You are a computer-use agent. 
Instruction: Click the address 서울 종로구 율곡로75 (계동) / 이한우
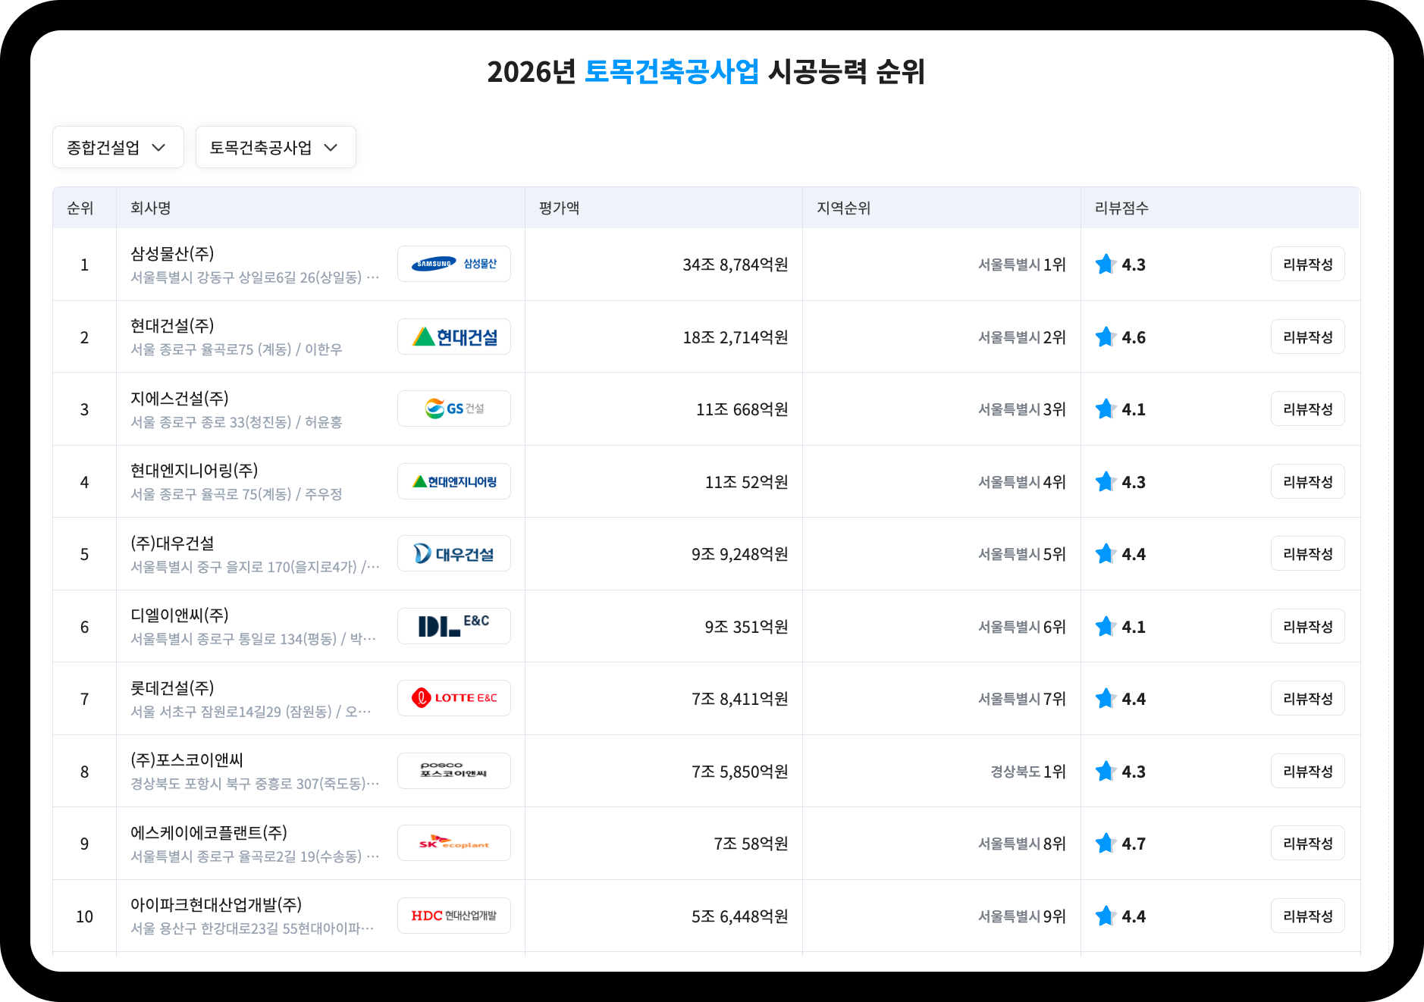click(237, 349)
